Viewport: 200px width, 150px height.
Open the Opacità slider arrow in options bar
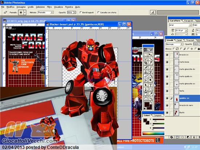pos(75,12)
